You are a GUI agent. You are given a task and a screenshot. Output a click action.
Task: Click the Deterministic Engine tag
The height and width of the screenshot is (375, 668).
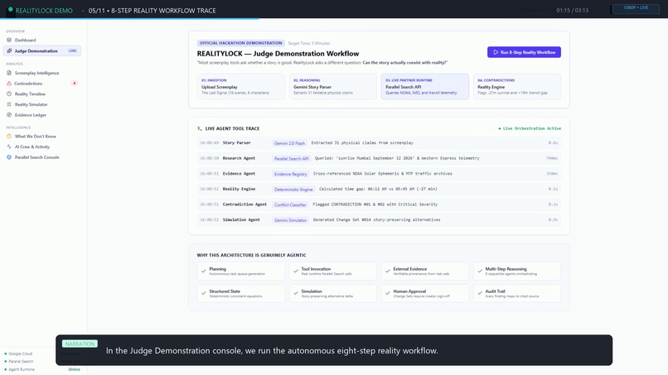(x=293, y=189)
